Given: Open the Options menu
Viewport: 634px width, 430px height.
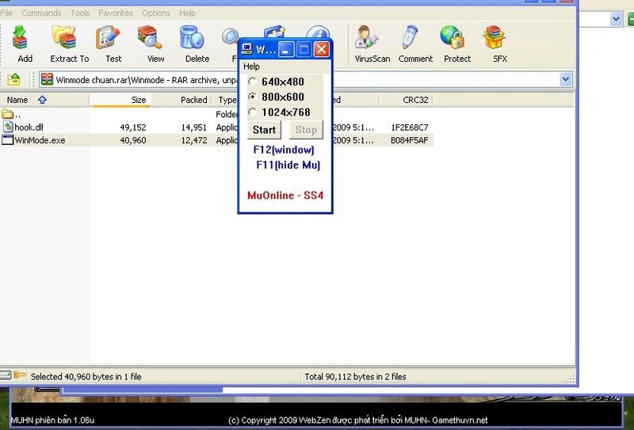Looking at the screenshot, I should click(x=155, y=13).
